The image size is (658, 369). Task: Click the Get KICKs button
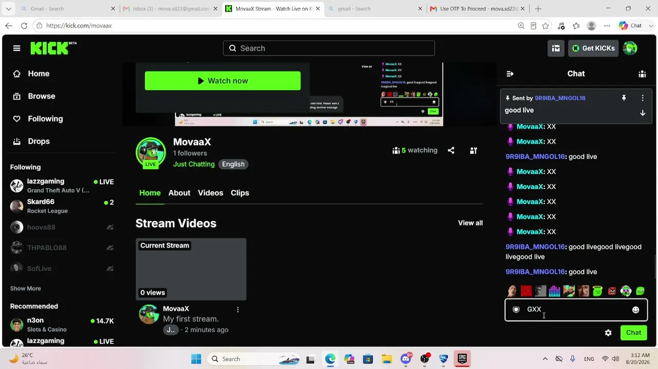593,48
